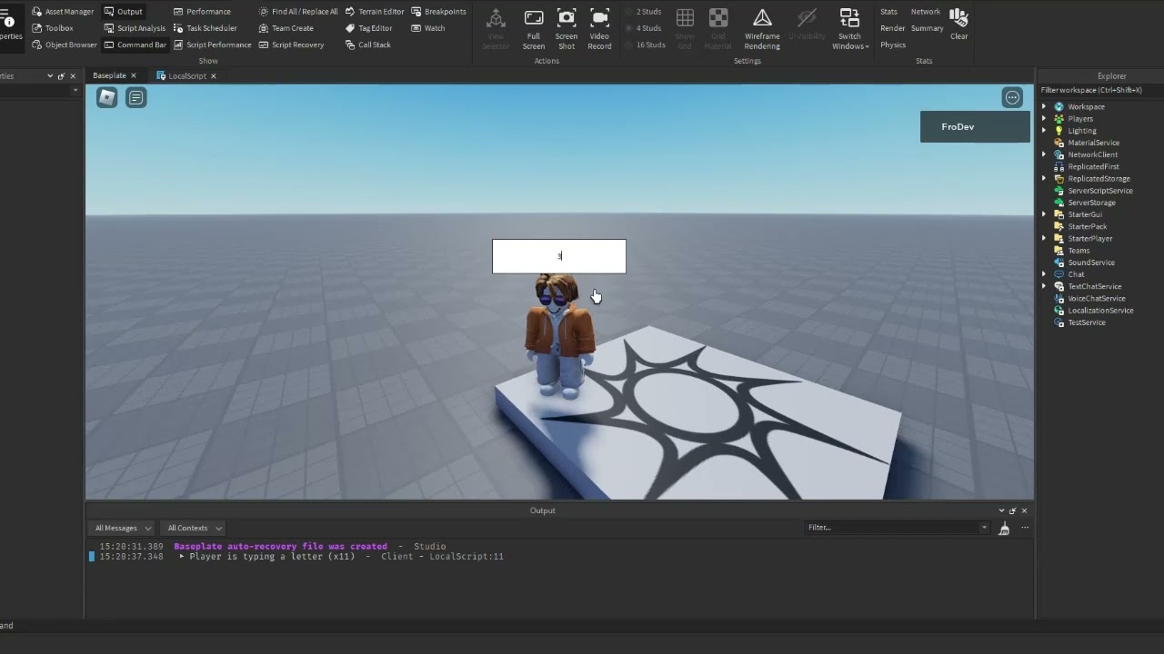The height and width of the screenshot is (654, 1164).
Task: Toggle the Output window button
Action: click(x=123, y=12)
